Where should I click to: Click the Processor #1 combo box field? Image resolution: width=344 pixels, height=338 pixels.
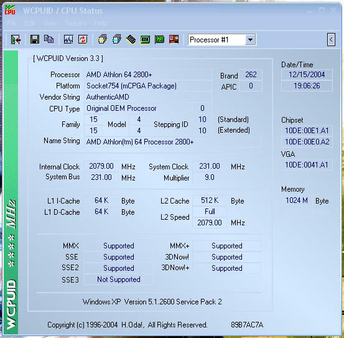pos(221,40)
